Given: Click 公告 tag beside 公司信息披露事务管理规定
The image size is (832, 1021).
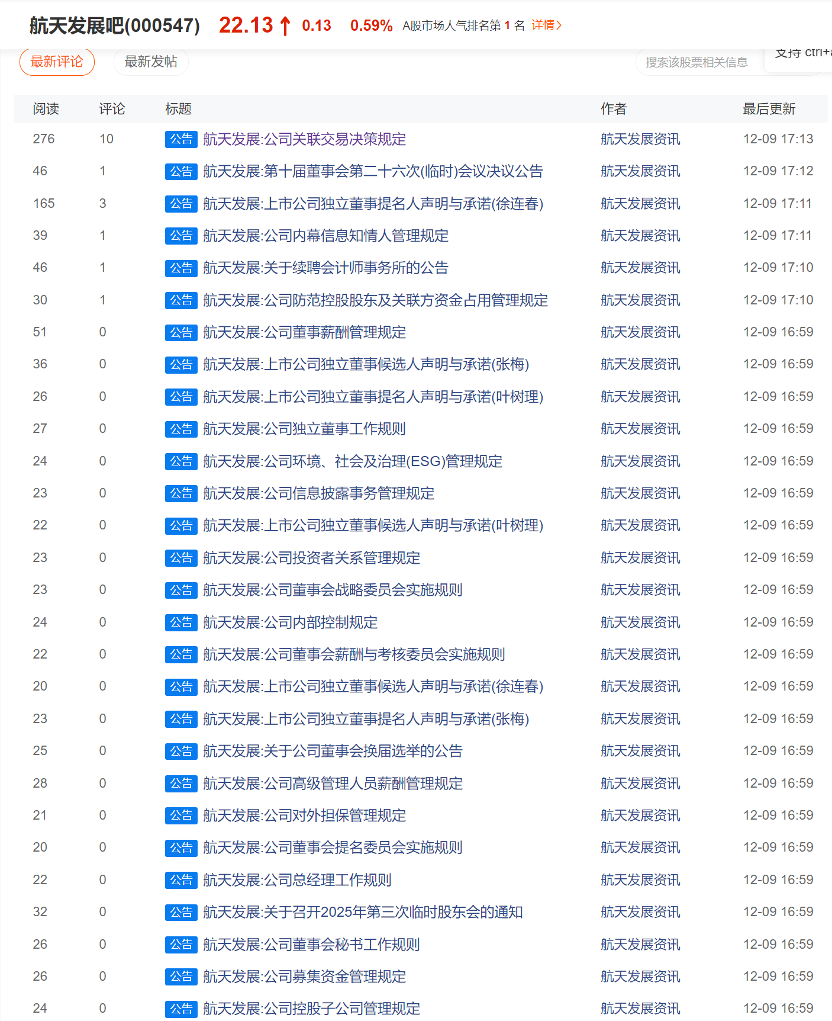Looking at the screenshot, I should click(181, 493).
